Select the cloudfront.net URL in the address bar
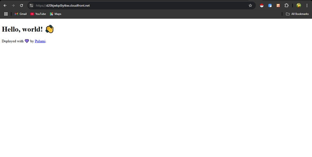The width and height of the screenshot is (312, 157). [63, 5]
